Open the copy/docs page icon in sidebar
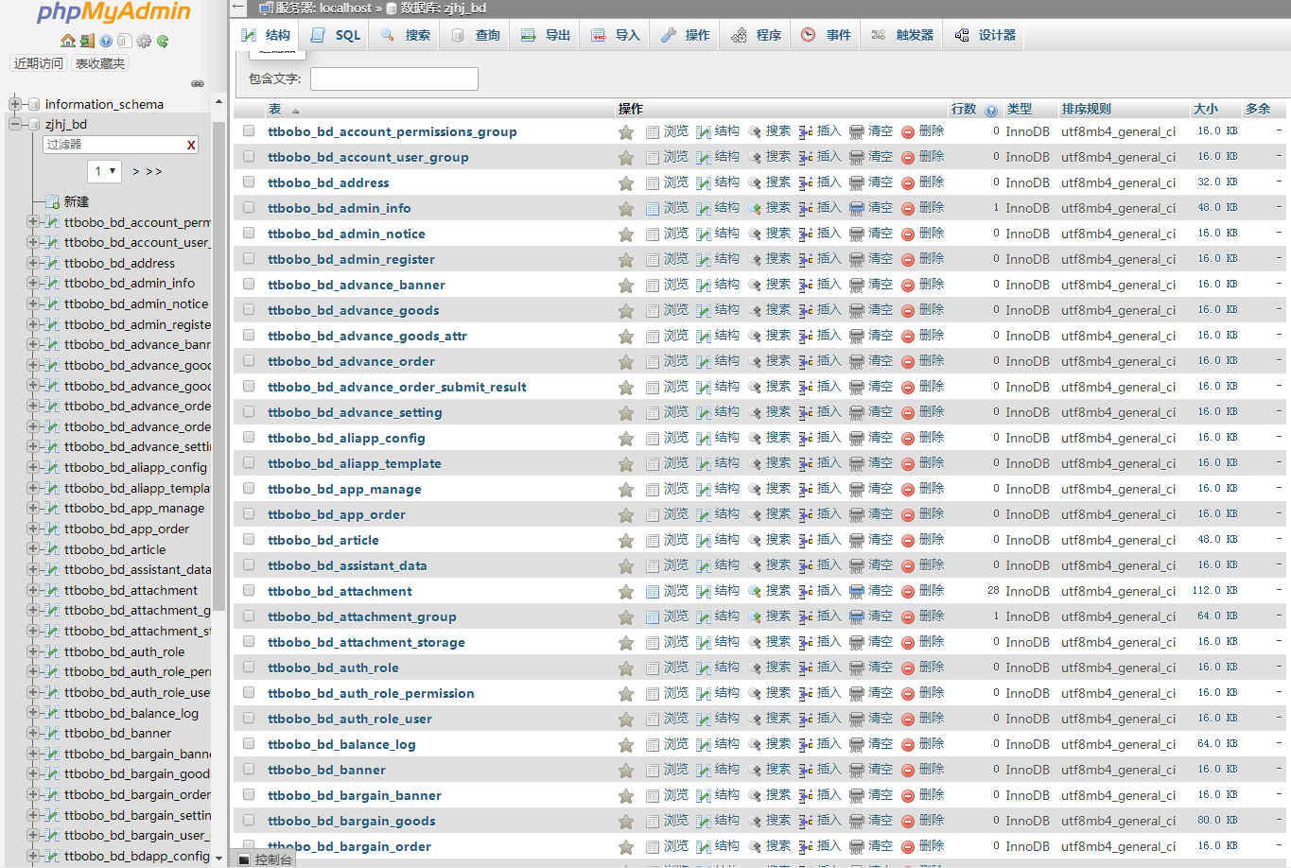This screenshot has width=1291, height=868. (x=124, y=41)
